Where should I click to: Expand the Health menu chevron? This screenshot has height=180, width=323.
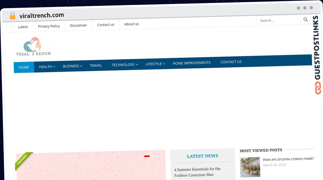[54, 67]
